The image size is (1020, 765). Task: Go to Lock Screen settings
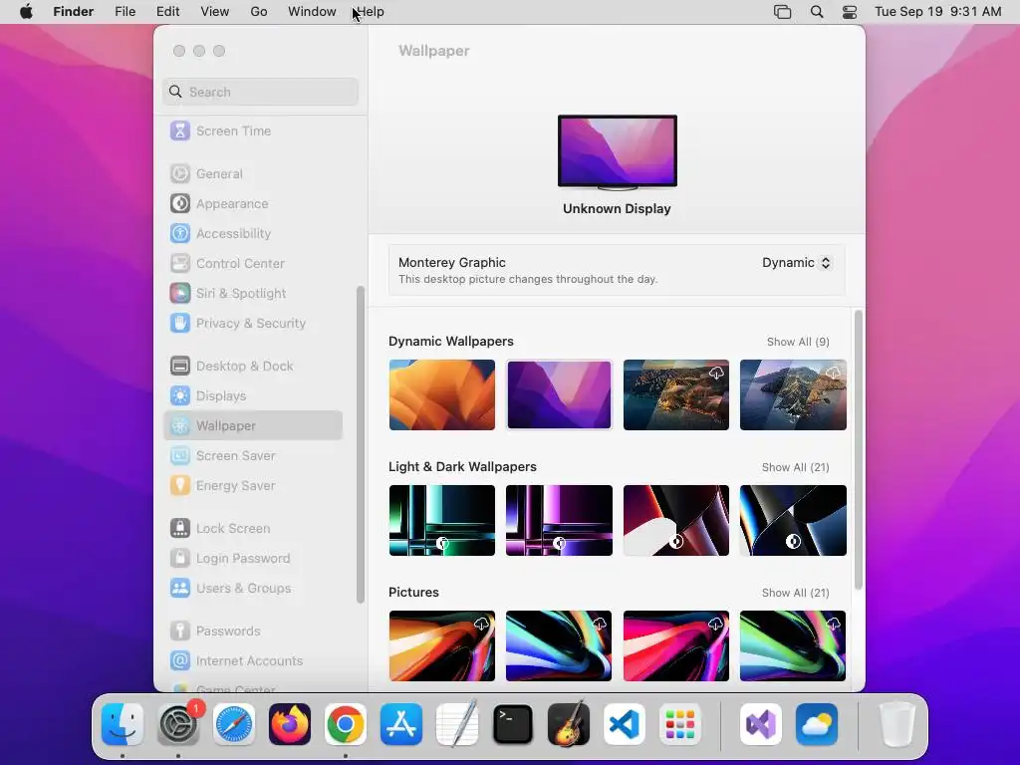click(x=253, y=528)
